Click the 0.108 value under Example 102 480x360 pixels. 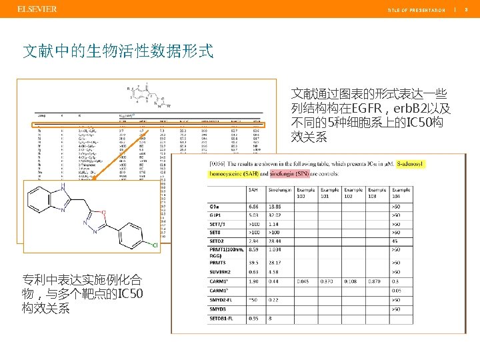(350, 281)
